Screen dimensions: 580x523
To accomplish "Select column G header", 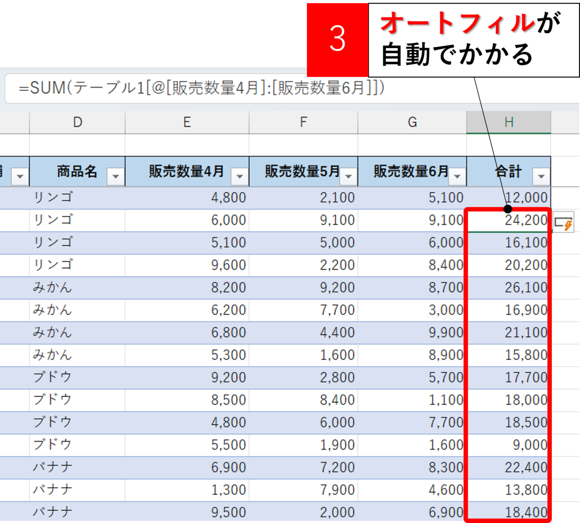I will tap(412, 123).
